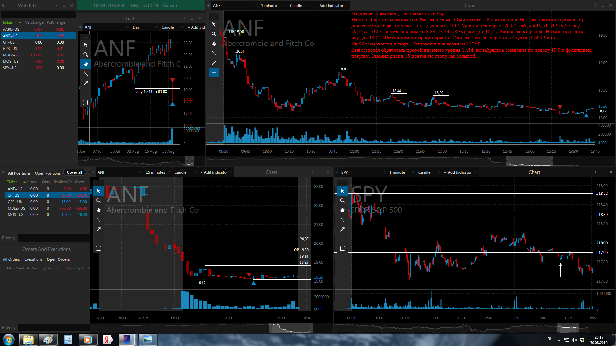Screen dimensions: 616x346
Task: Select rectangle tool in ANF 1 minute chart
Action: tap(214, 82)
